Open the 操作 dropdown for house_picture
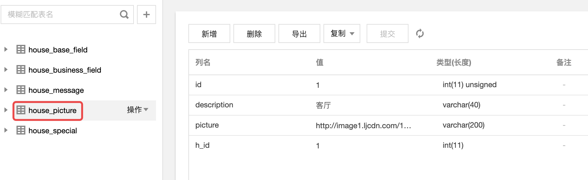588x180 pixels. point(138,110)
